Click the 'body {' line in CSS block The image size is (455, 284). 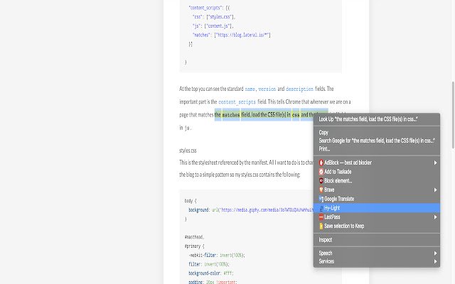click(x=191, y=200)
